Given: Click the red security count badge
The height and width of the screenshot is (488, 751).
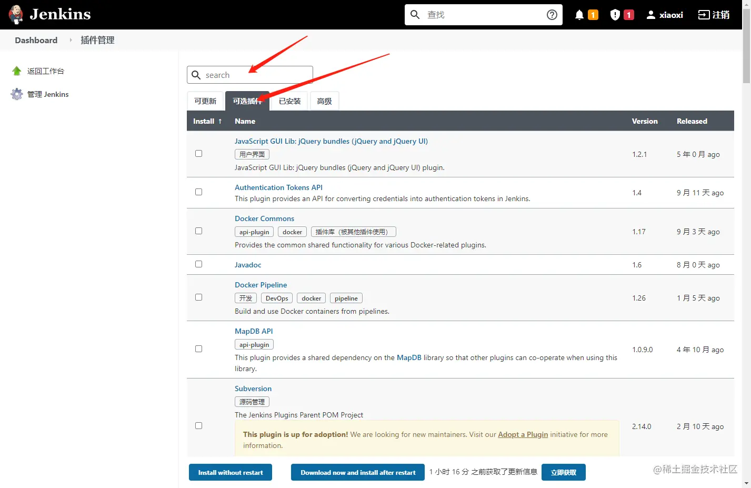Looking at the screenshot, I should click(x=628, y=15).
